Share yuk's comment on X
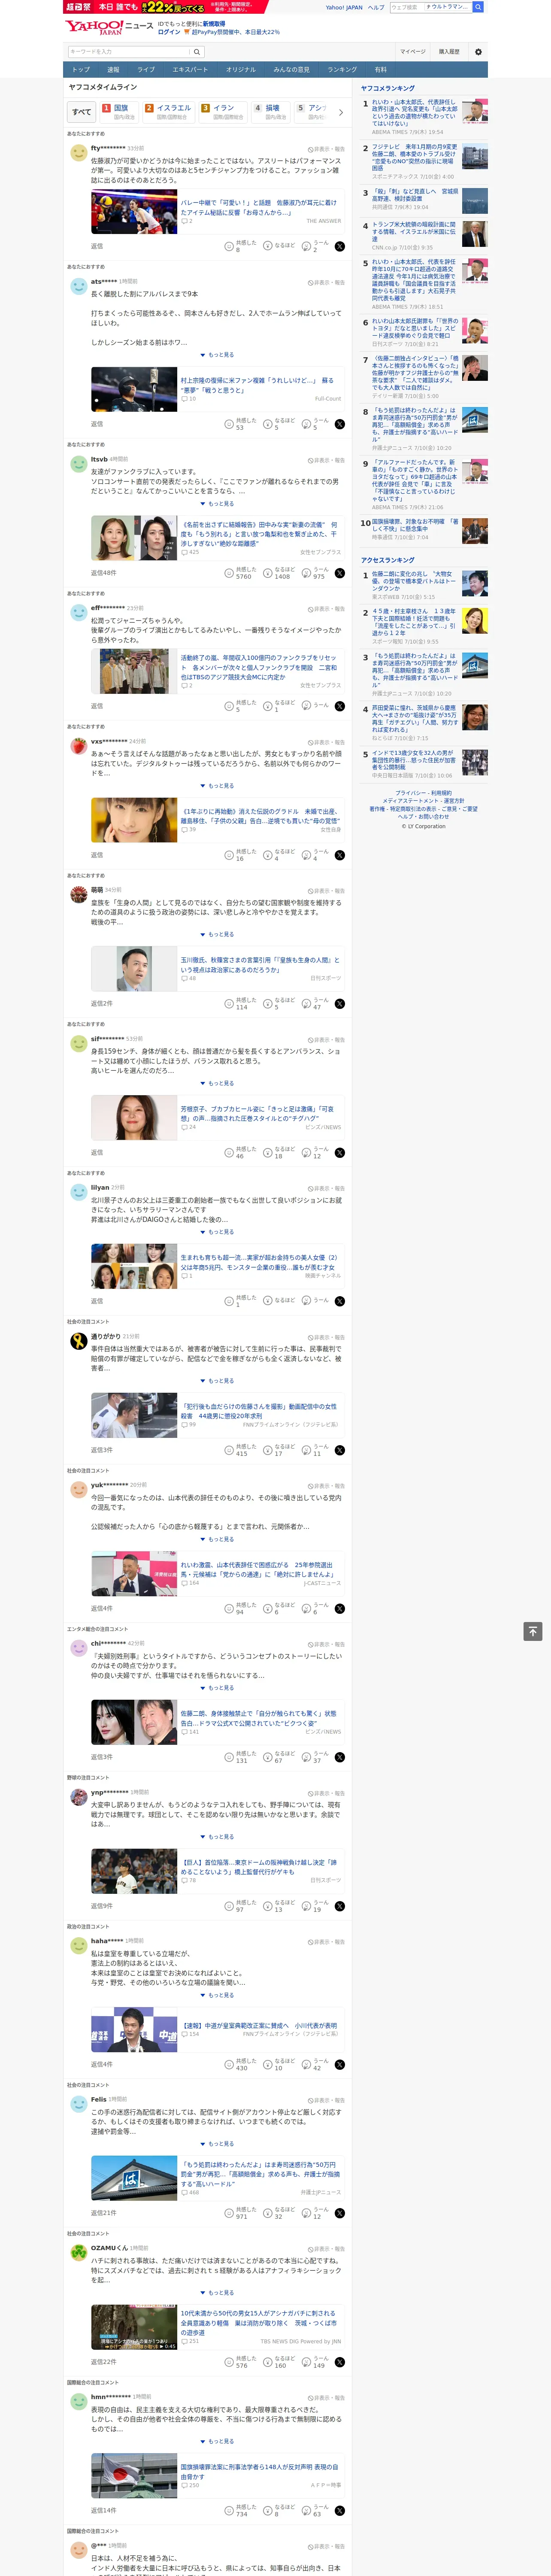The width and height of the screenshot is (551, 2576). 340,1609
